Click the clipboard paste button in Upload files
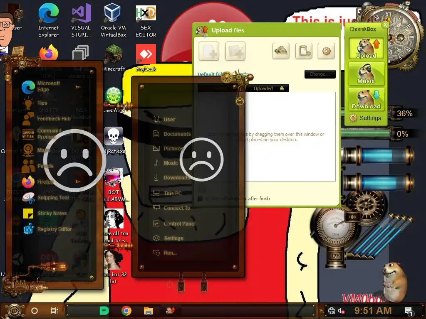This screenshot has height=319, width=426. pyautogui.click(x=304, y=51)
